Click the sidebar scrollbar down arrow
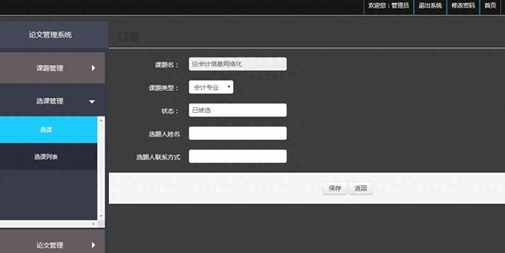Image resolution: width=505 pixels, height=253 pixels. (x=101, y=216)
